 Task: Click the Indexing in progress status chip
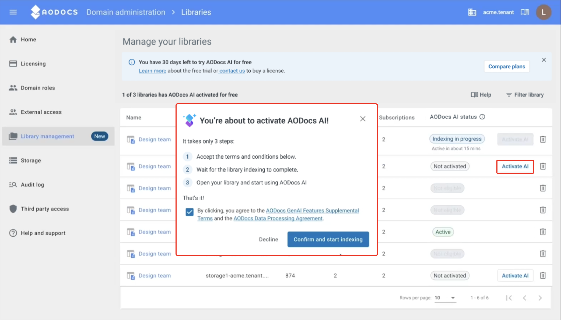[457, 139]
